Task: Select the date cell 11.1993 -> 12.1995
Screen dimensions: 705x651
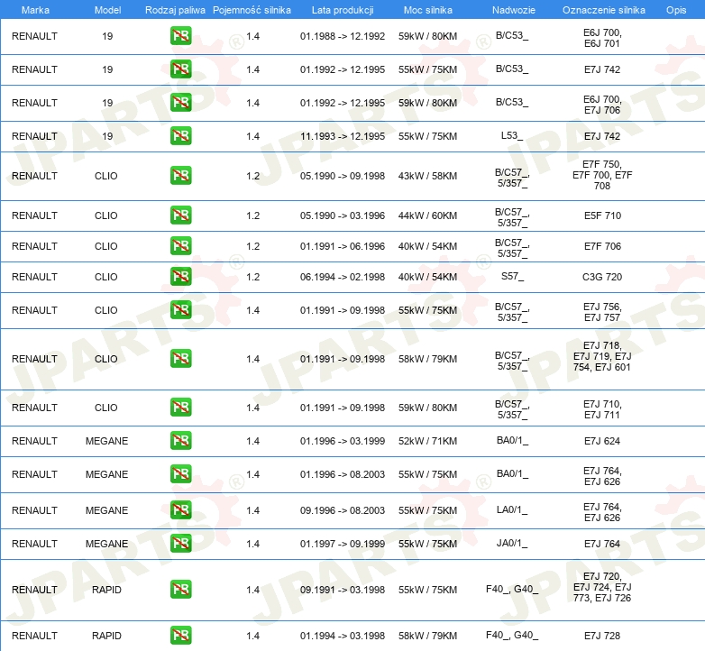Action: click(343, 136)
